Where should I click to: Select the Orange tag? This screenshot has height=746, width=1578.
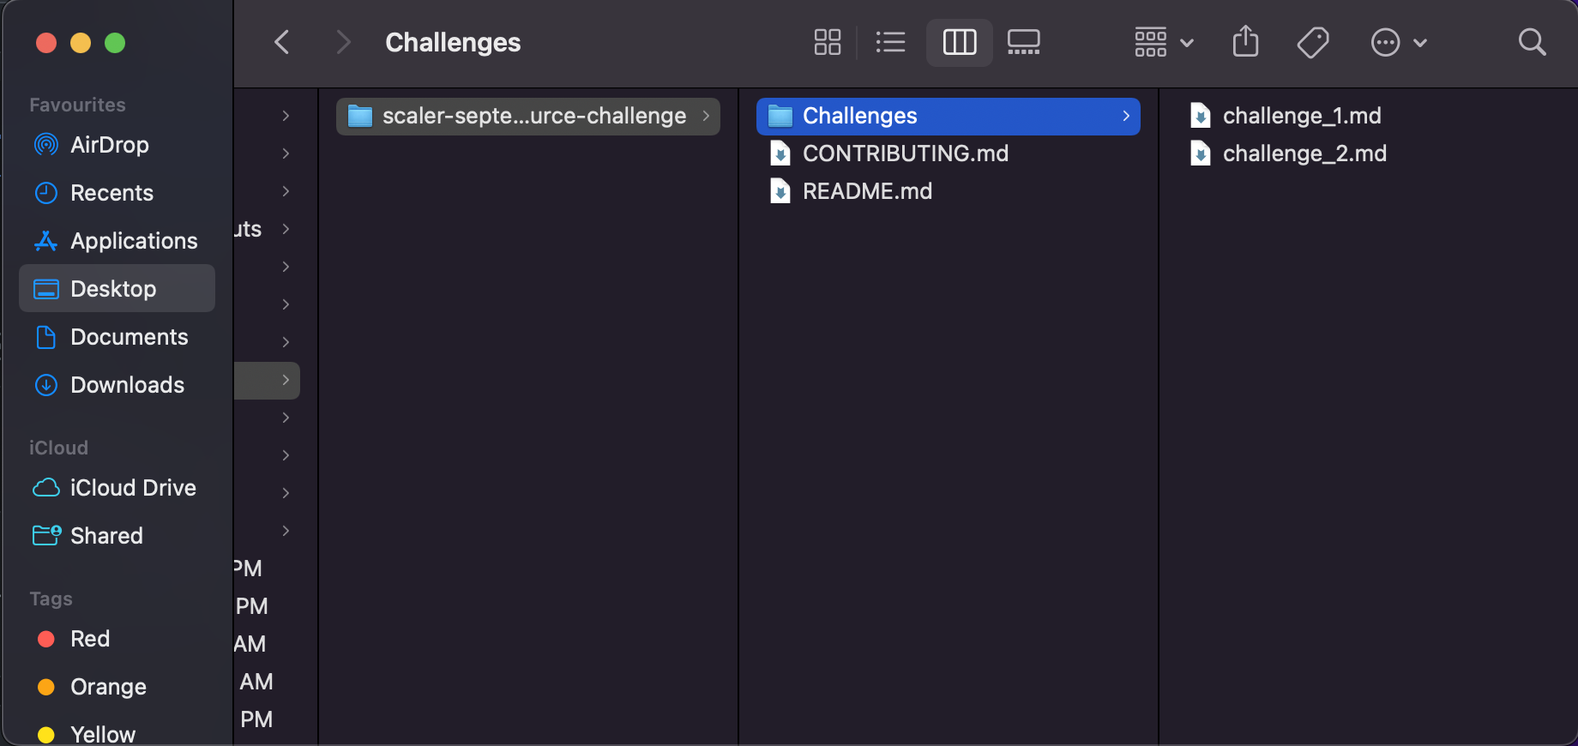(x=107, y=687)
